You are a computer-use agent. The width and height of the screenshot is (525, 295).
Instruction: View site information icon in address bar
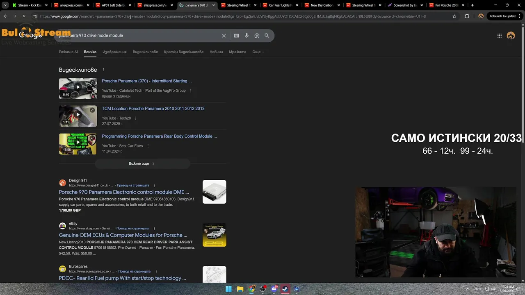pyautogui.click(x=35, y=16)
